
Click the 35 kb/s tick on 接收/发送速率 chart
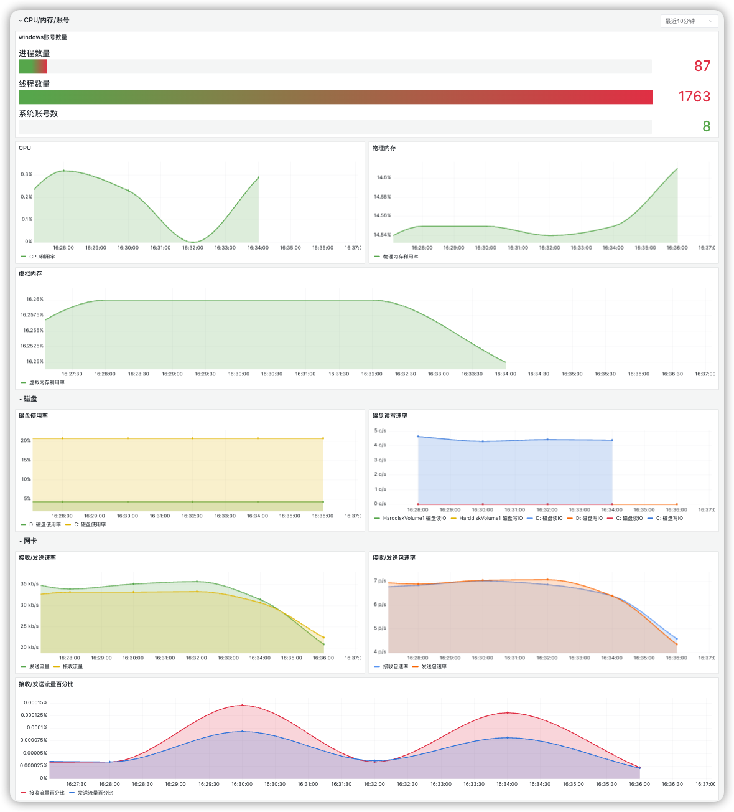(x=29, y=584)
